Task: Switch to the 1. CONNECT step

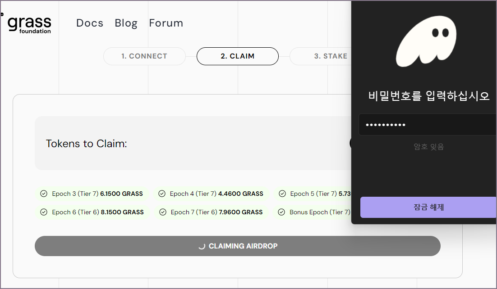Action: click(144, 56)
